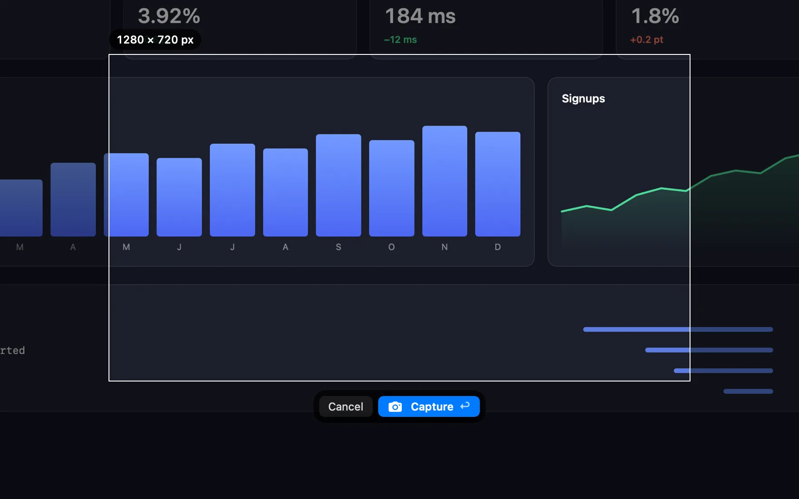799x499 pixels.
Task: Click the 3.92% metric value
Action: [x=169, y=16]
